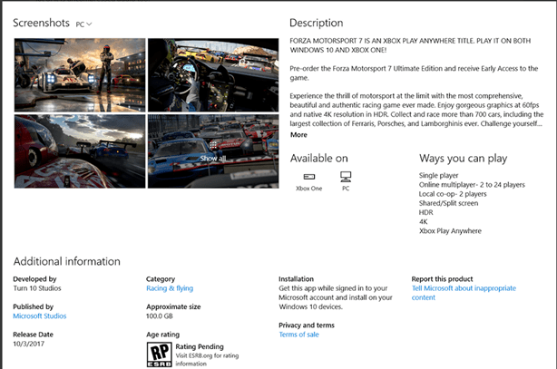The image size is (557, 369).
Task: Click the Xbox One label under Available on
Action: [x=309, y=190]
